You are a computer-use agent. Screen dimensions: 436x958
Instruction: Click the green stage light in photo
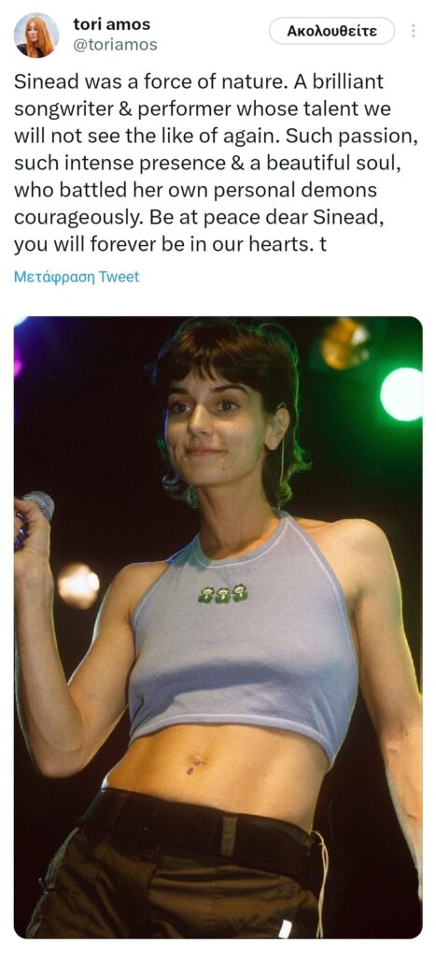point(401,394)
